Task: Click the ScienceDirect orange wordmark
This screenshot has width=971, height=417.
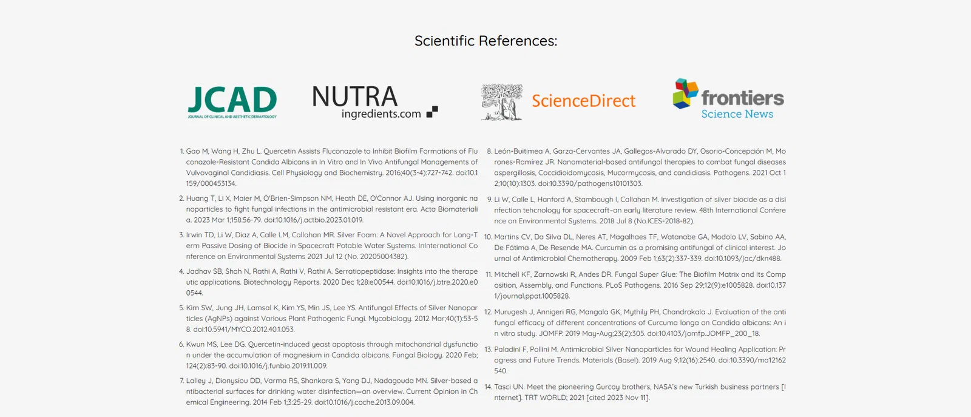Action: point(583,101)
